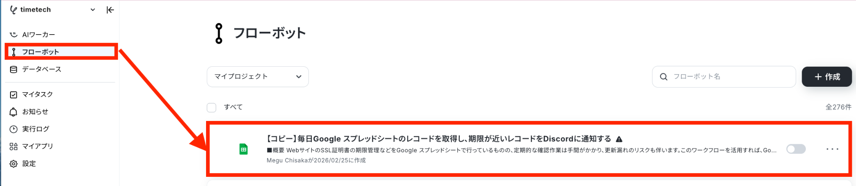Focus the フローボット名 search field

pyautogui.click(x=724, y=77)
